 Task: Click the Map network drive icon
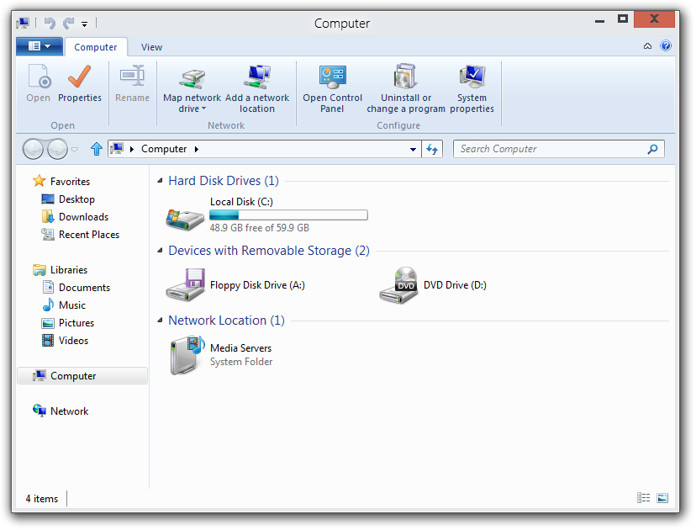point(192,78)
